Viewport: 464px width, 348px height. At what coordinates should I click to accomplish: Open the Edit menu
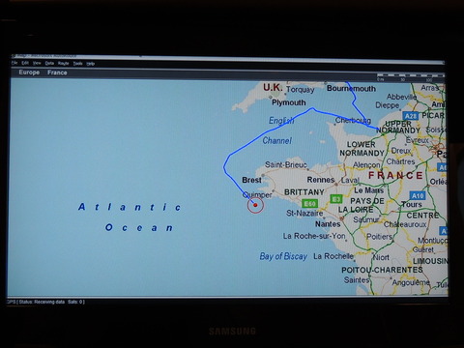pyautogui.click(x=25, y=63)
